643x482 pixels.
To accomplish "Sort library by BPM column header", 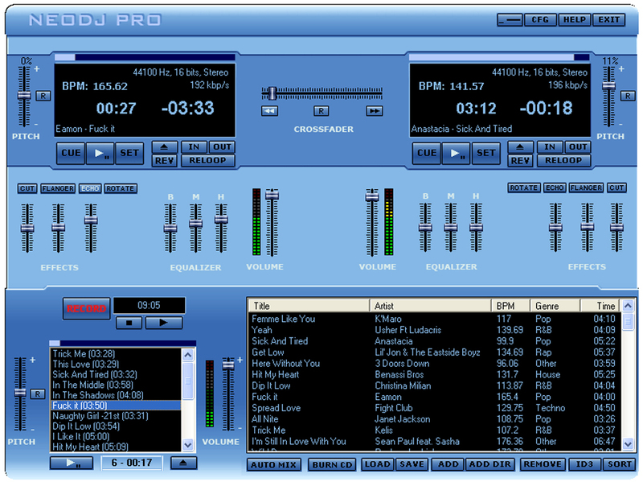I will point(510,306).
